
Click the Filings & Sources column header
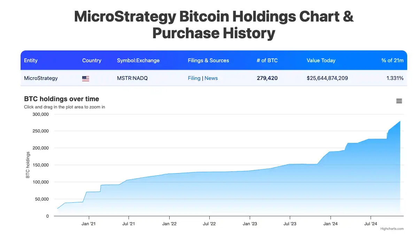208,60
